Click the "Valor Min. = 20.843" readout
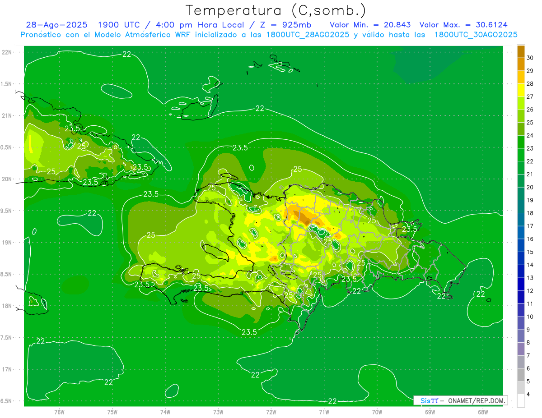Screen dimensions: 542x418 [x=370, y=25]
